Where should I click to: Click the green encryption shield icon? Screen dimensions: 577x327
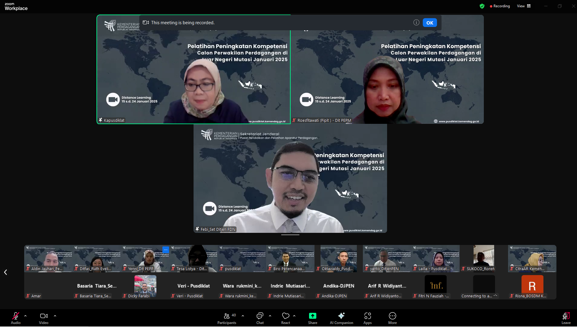click(x=482, y=6)
